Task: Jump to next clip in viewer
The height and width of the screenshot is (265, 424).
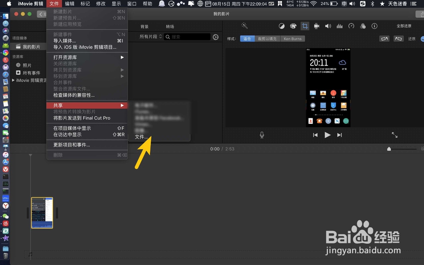Action: [x=339, y=135]
